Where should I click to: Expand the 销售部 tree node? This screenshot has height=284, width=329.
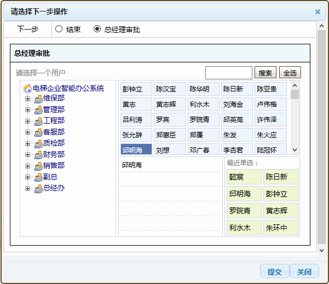27,166
